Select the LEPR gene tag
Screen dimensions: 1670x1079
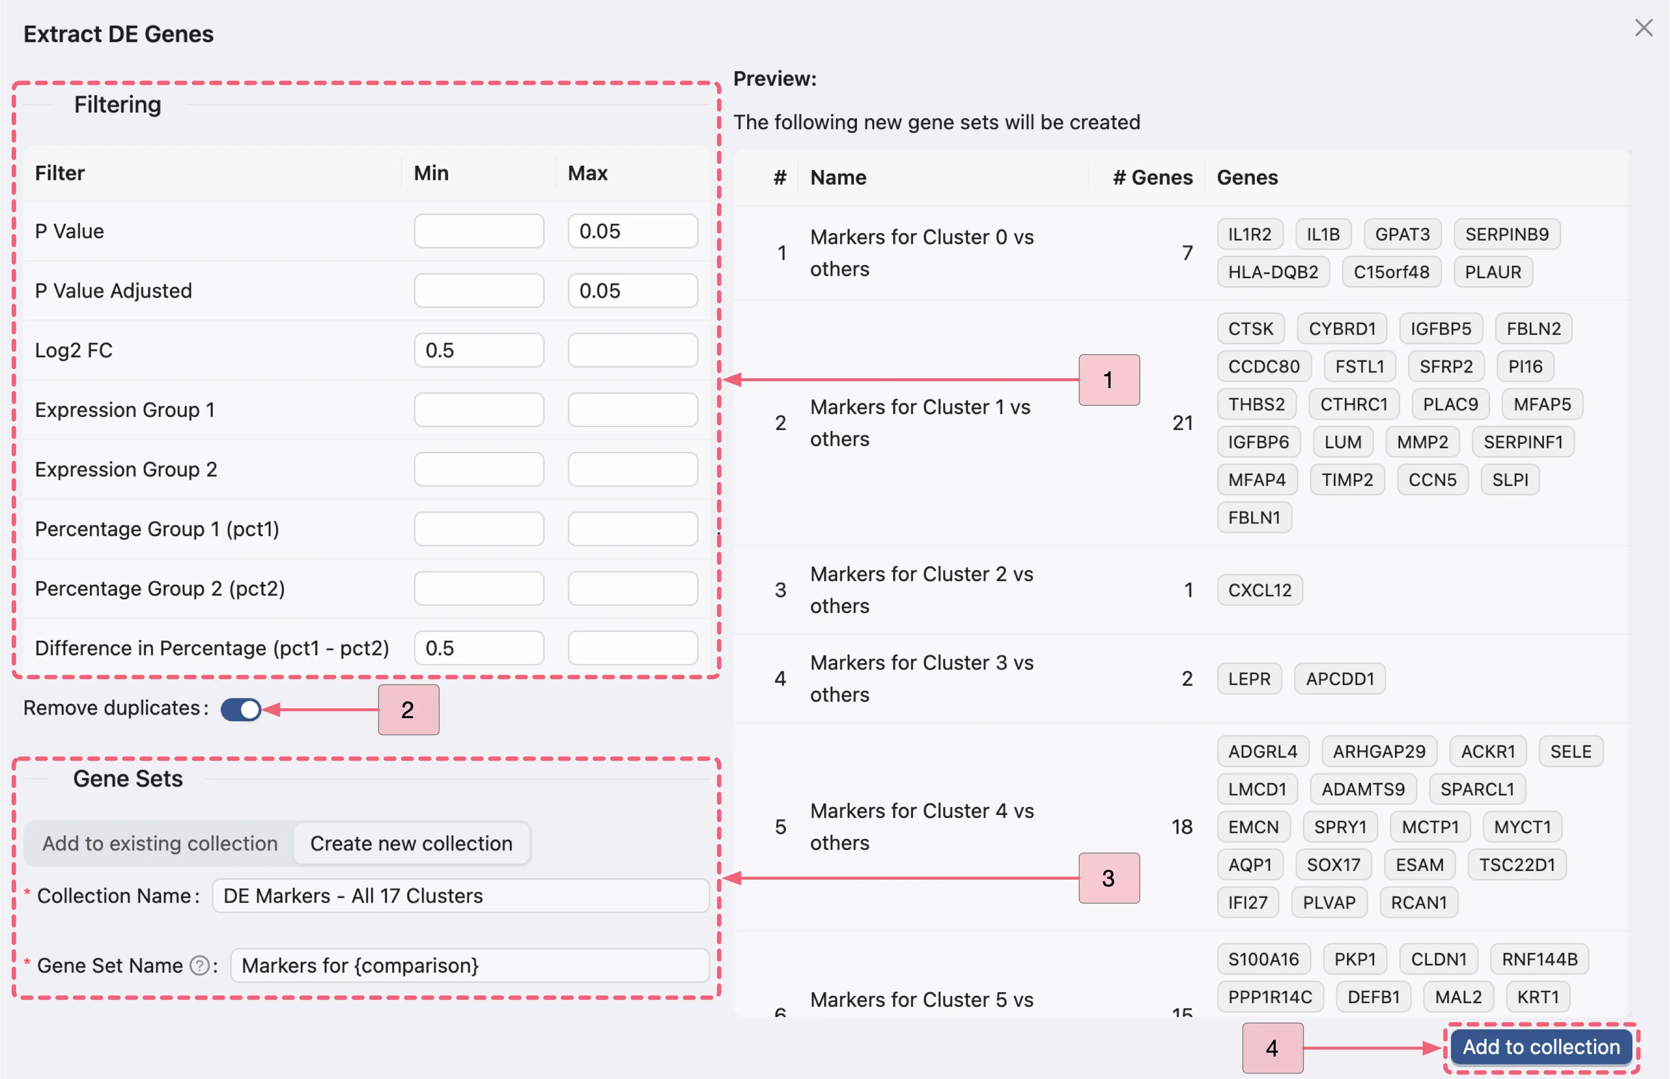click(x=1249, y=678)
